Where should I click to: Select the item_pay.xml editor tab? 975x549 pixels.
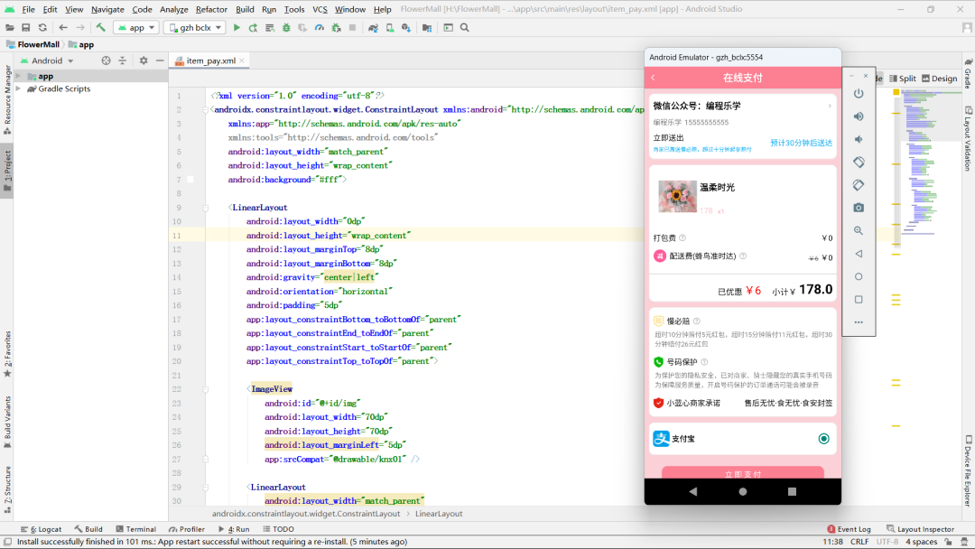point(210,60)
